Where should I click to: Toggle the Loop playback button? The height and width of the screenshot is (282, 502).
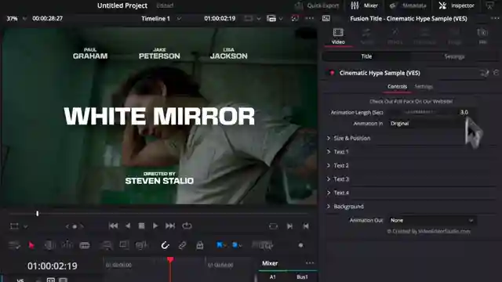pyautogui.click(x=187, y=226)
